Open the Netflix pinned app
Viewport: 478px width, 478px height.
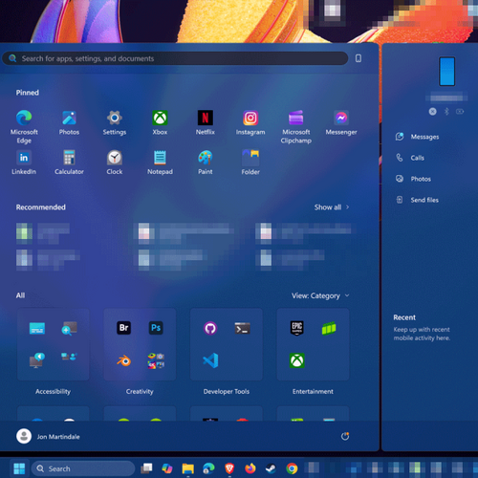(206, 122)
